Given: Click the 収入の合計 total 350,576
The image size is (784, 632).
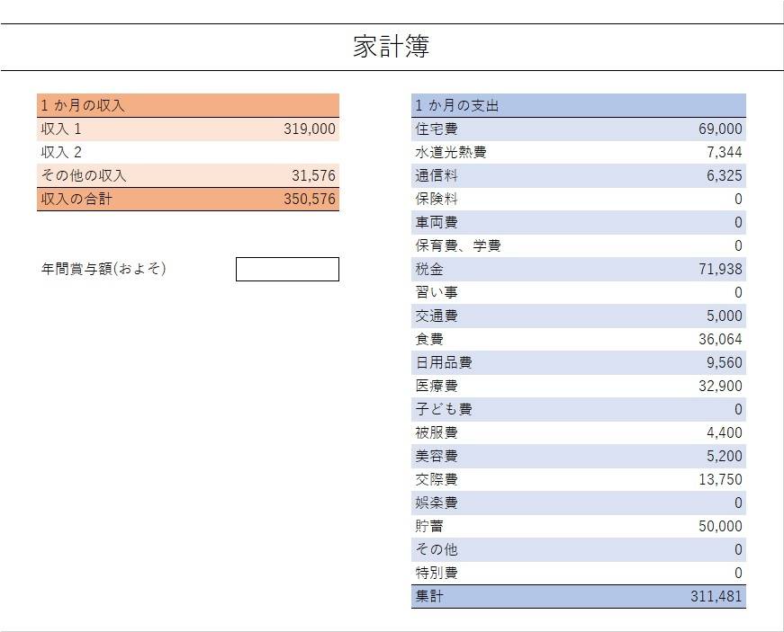Looking at the screenshot, I should [x=310, y=200].
